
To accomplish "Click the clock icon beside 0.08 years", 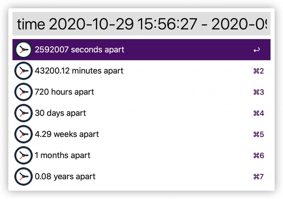I will click(x=23, y=176).
